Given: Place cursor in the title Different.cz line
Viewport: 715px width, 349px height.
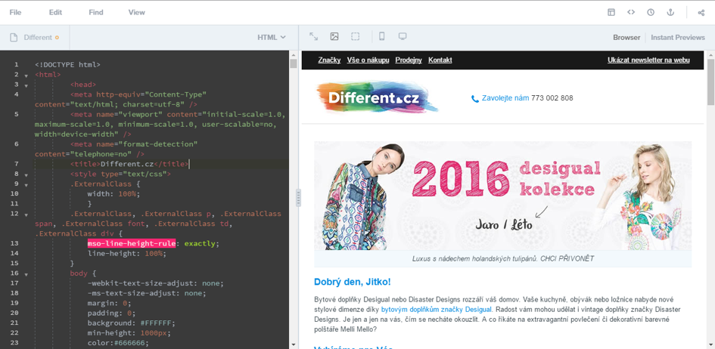Looking at the screenshot, I should coord(129,164).
